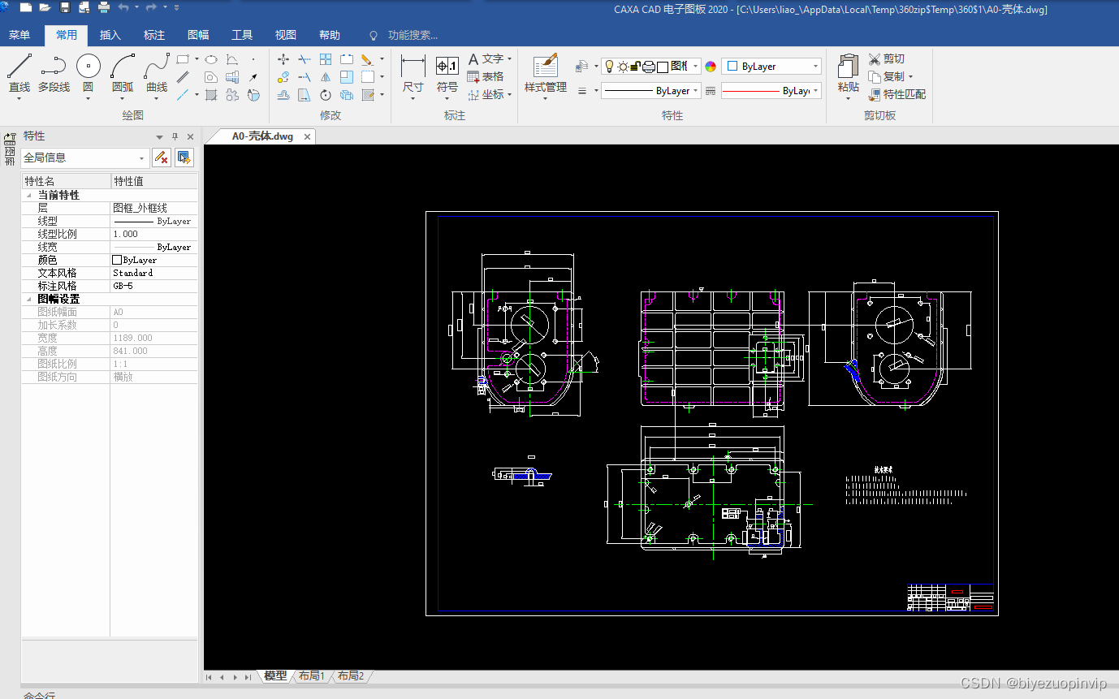Click the 剪切 (Cut) button
1119x699 pixels.
[x=887, y=59]
